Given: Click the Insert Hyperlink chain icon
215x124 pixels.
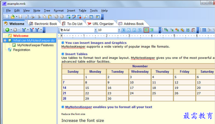Looking at the screenshot, I should point(182,30).
